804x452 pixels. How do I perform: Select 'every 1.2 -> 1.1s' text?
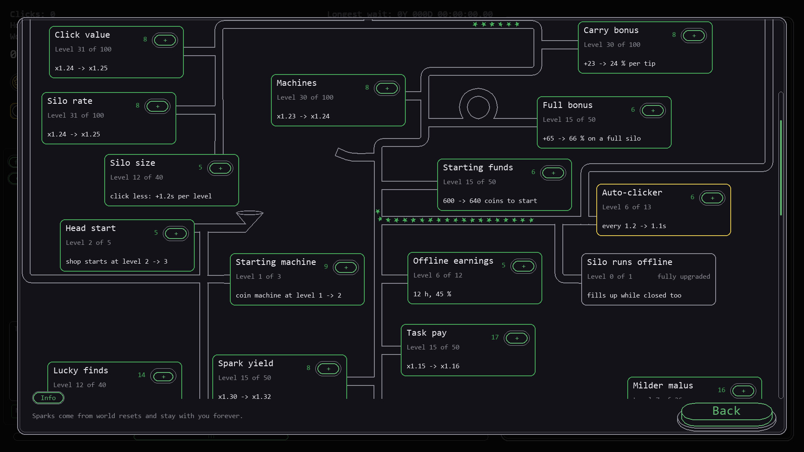634,226
